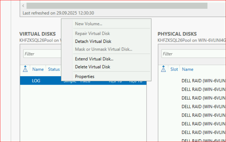
Task: Choose Detach Virtual Disk from context menu
Action: 93,41
